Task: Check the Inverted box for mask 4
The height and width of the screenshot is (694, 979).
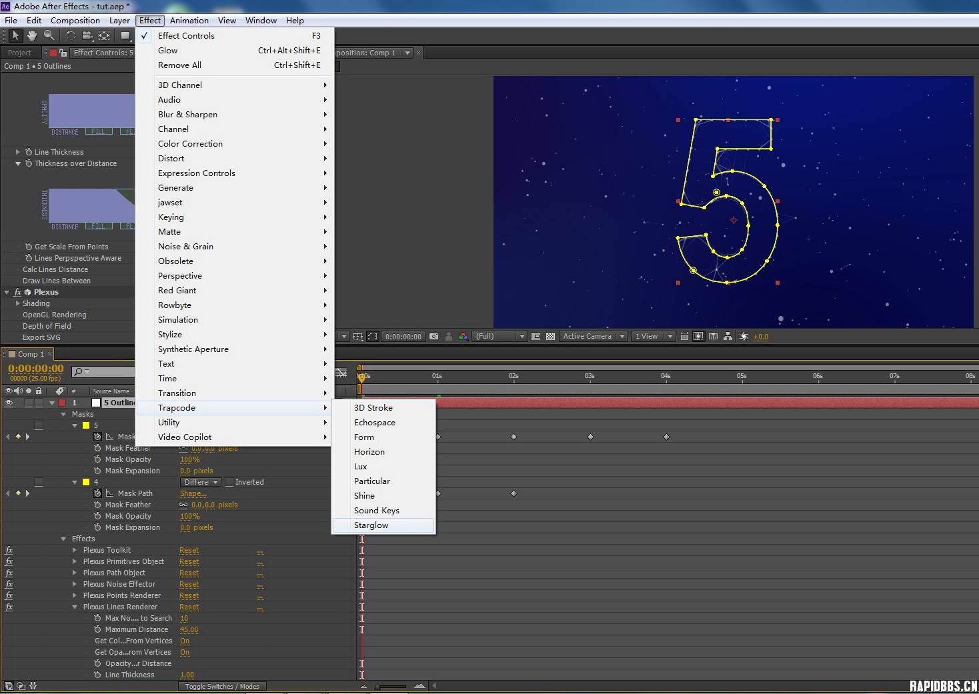Action: coord(229,482)
